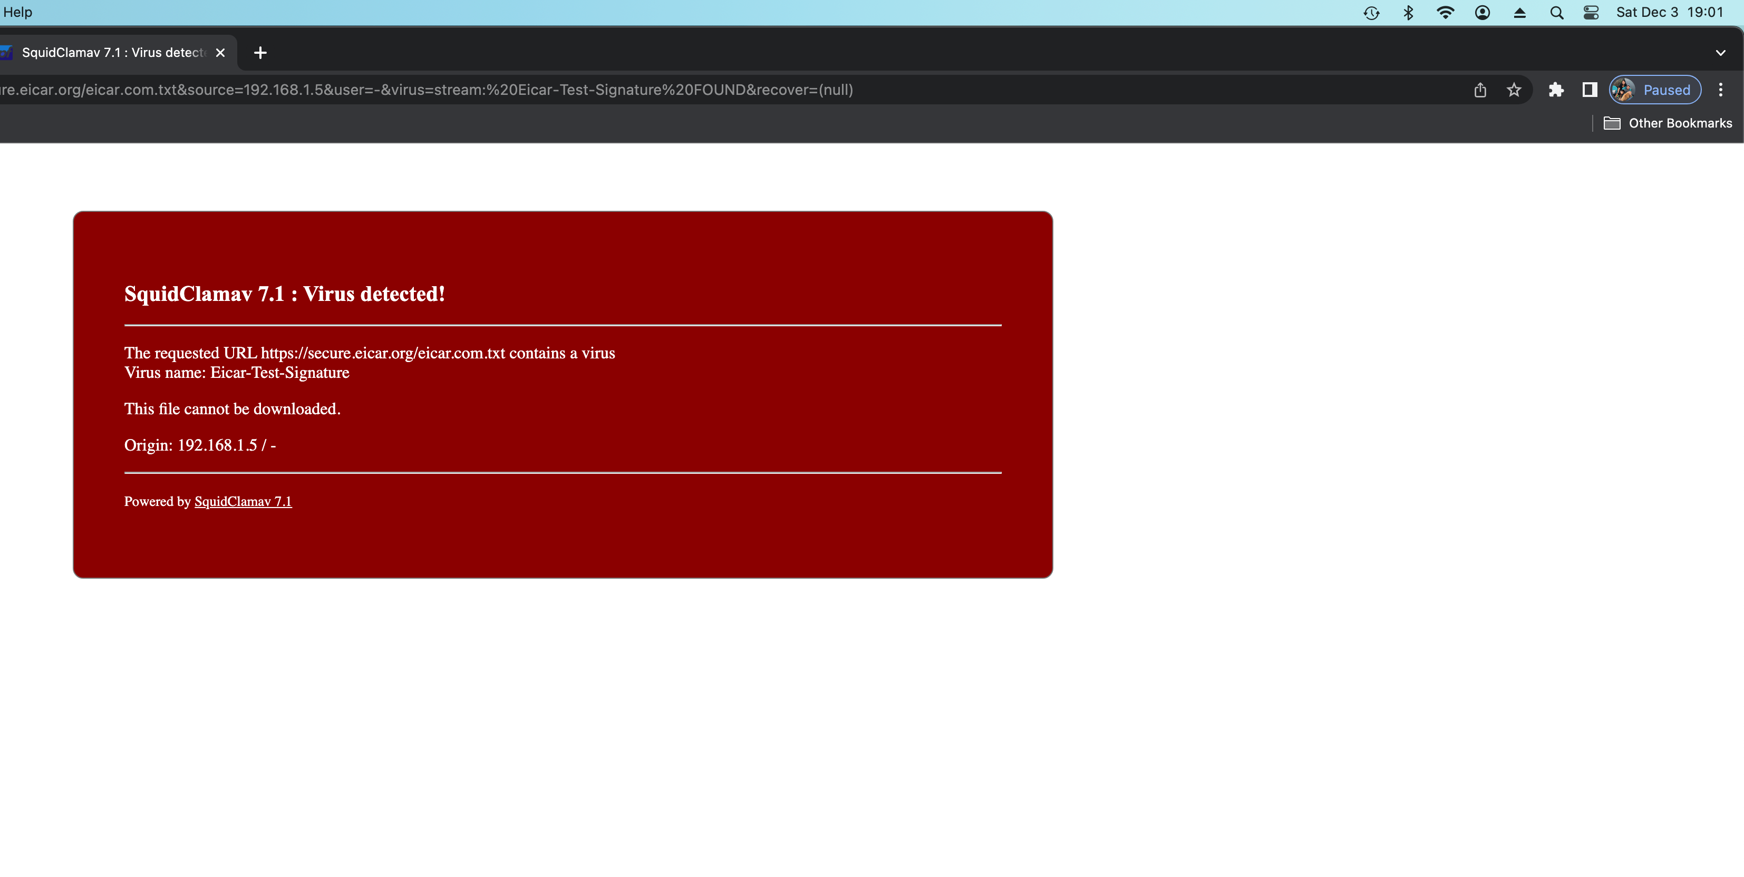1744x877 pixels.
Task: Toggle the browser side panel icon
Action: 1590,90
